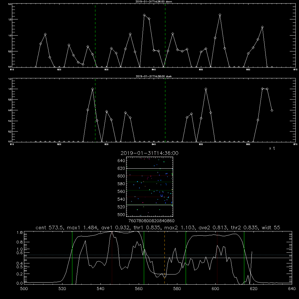299x299 pixels.
Task: Click the right green dashed line in dawn plot
Action: 165,36
